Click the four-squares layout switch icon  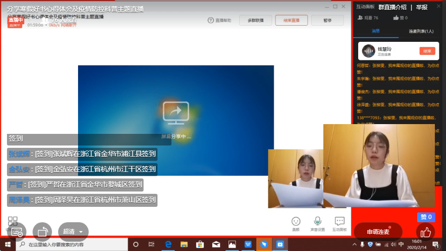click(13, 221)
